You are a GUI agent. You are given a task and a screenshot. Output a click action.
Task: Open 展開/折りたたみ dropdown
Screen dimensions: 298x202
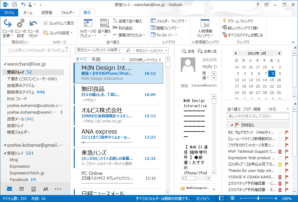tap(129, 35)
